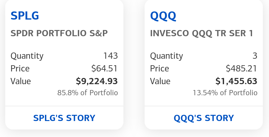Click QQQ quantity value 3
The width and height of the screenshot is (269, 137).
point(255,56)
